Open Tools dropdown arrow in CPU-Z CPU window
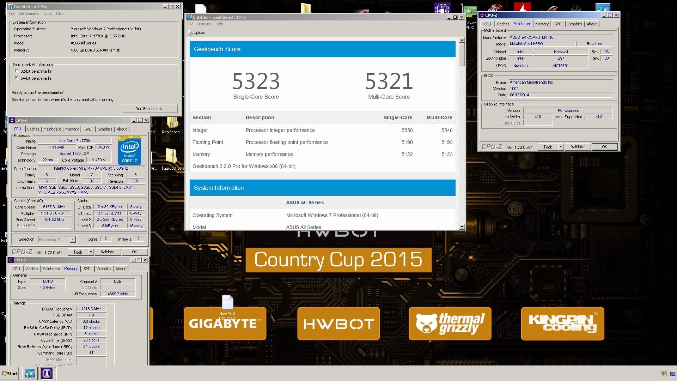677x381 pixels. coord(91,252)
